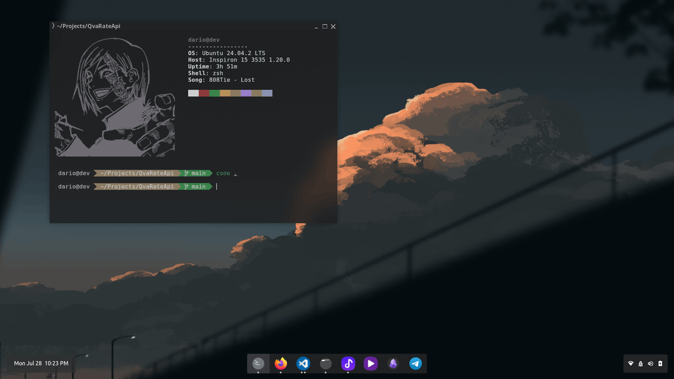Click the green color block in the palette
674x379 pixels.
click(x=215, y=93)
